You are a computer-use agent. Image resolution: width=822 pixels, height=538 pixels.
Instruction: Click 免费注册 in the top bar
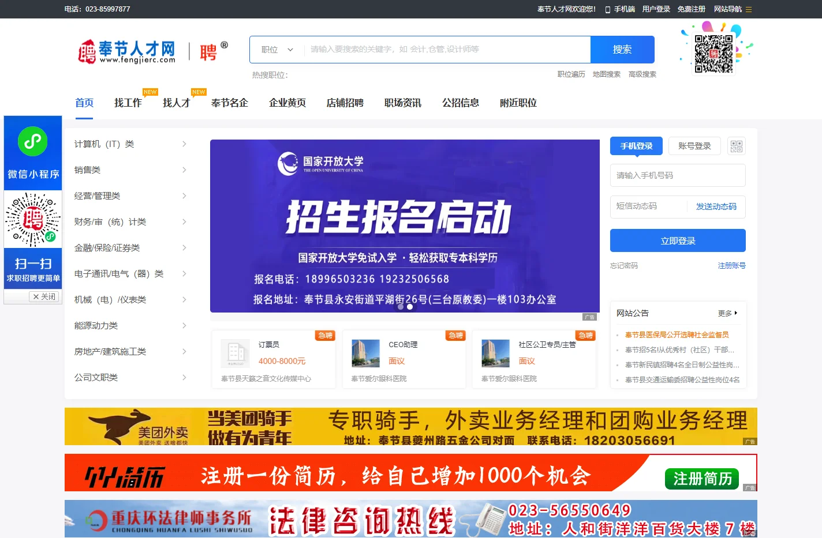coord(692,9)
